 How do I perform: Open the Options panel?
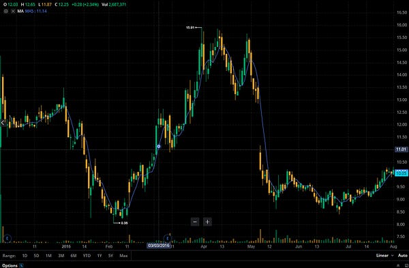(10, 265)
